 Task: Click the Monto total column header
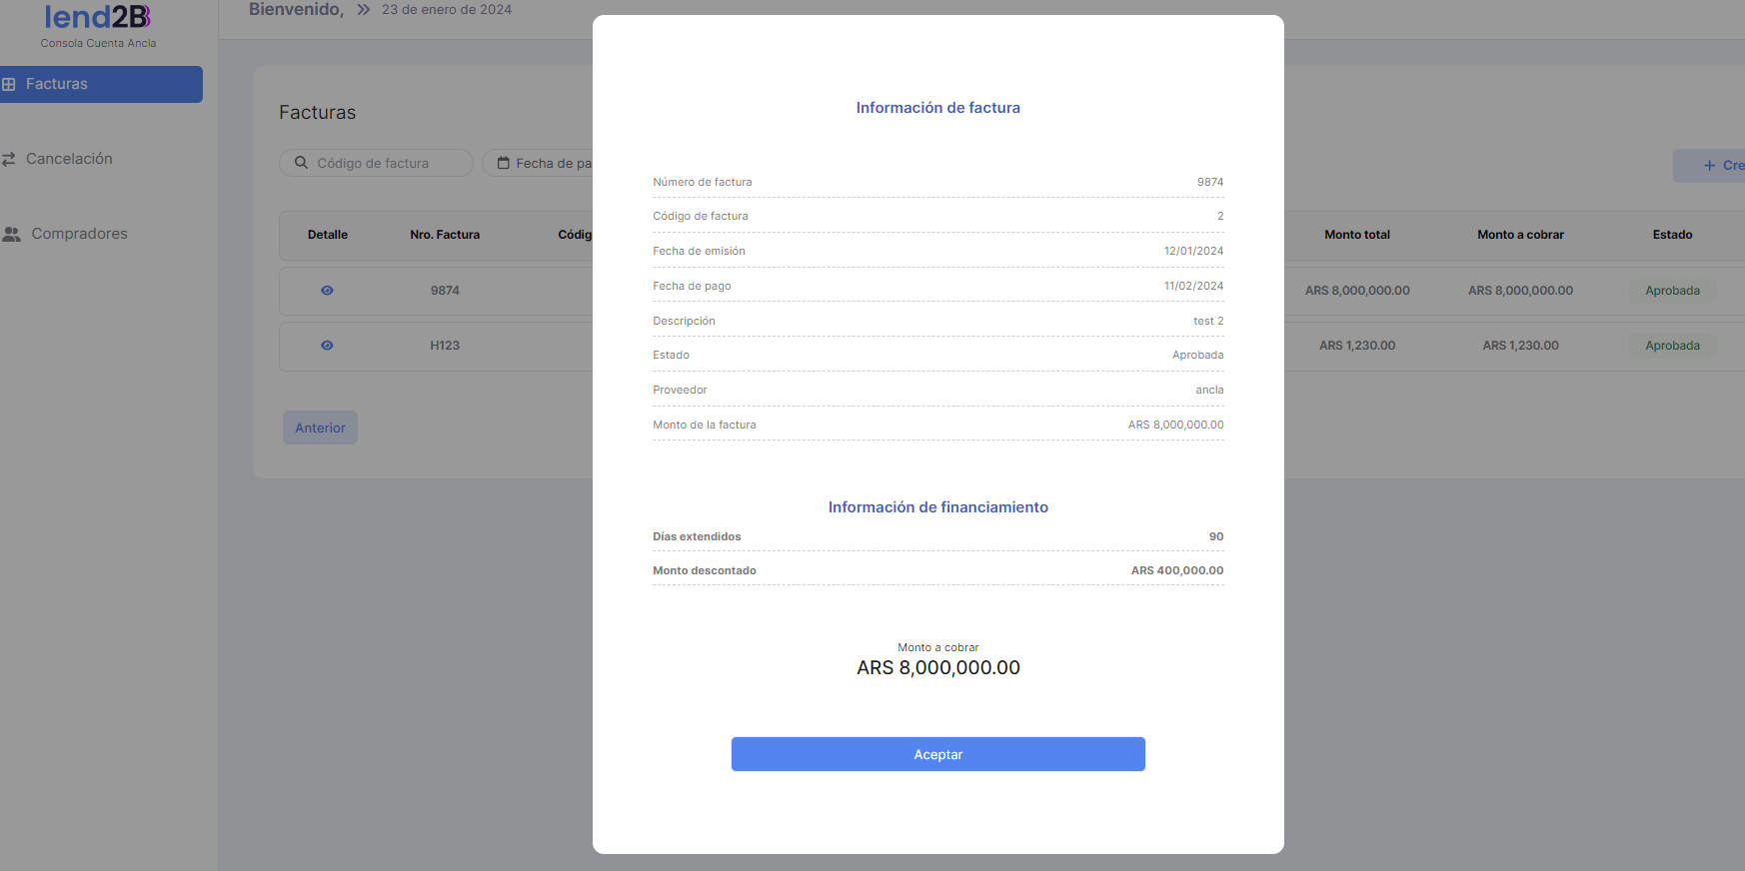click(1356, 235)
